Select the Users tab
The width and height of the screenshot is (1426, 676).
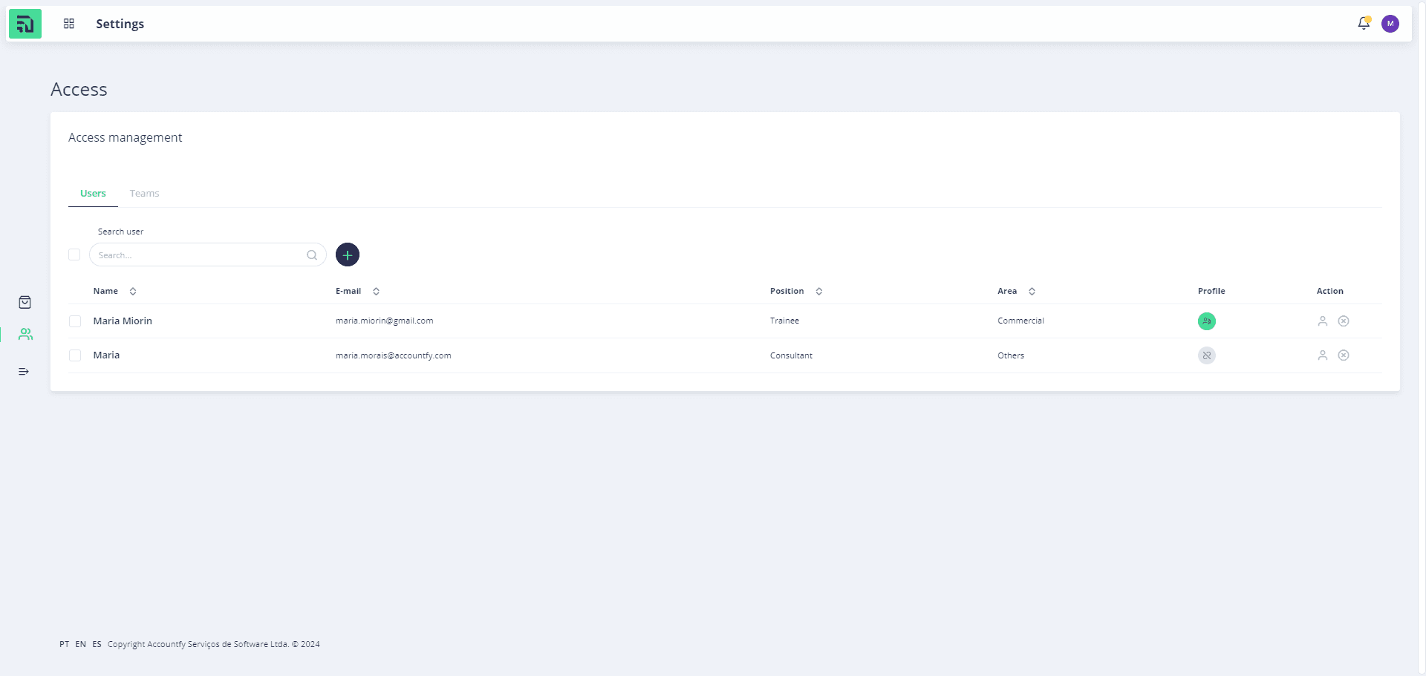[x=93, y=194]
